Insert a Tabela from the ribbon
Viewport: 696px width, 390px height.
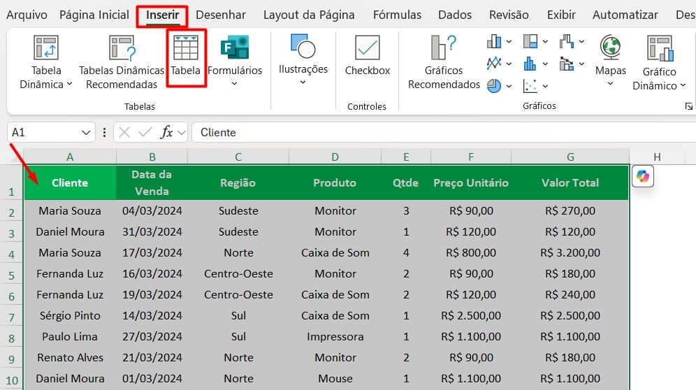tap(186, 55)
